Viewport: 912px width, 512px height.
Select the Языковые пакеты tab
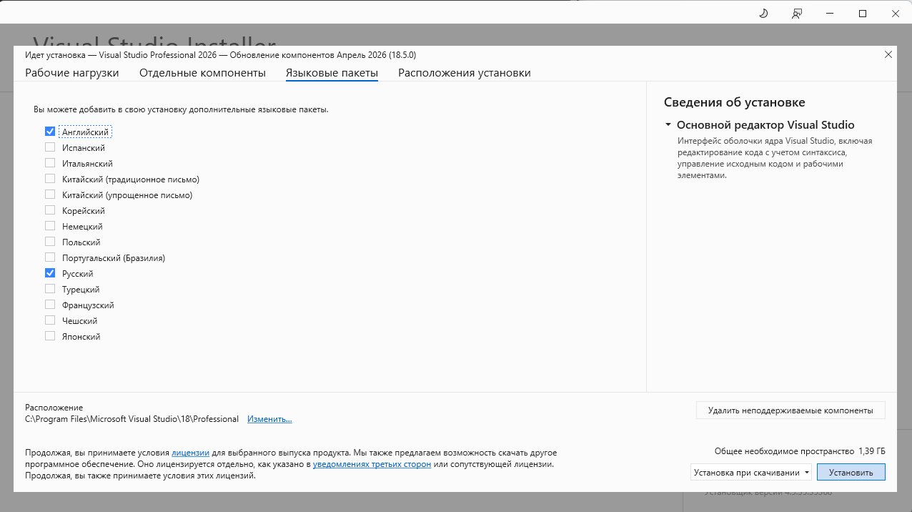coord(332,73)
